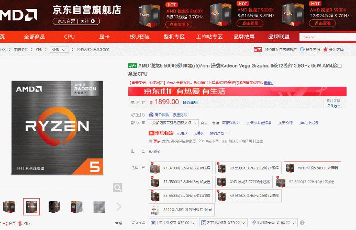Follow the JD self-operated store (关注 pill)
Viewport: 356px width, 230px height.
pos(76,21)
